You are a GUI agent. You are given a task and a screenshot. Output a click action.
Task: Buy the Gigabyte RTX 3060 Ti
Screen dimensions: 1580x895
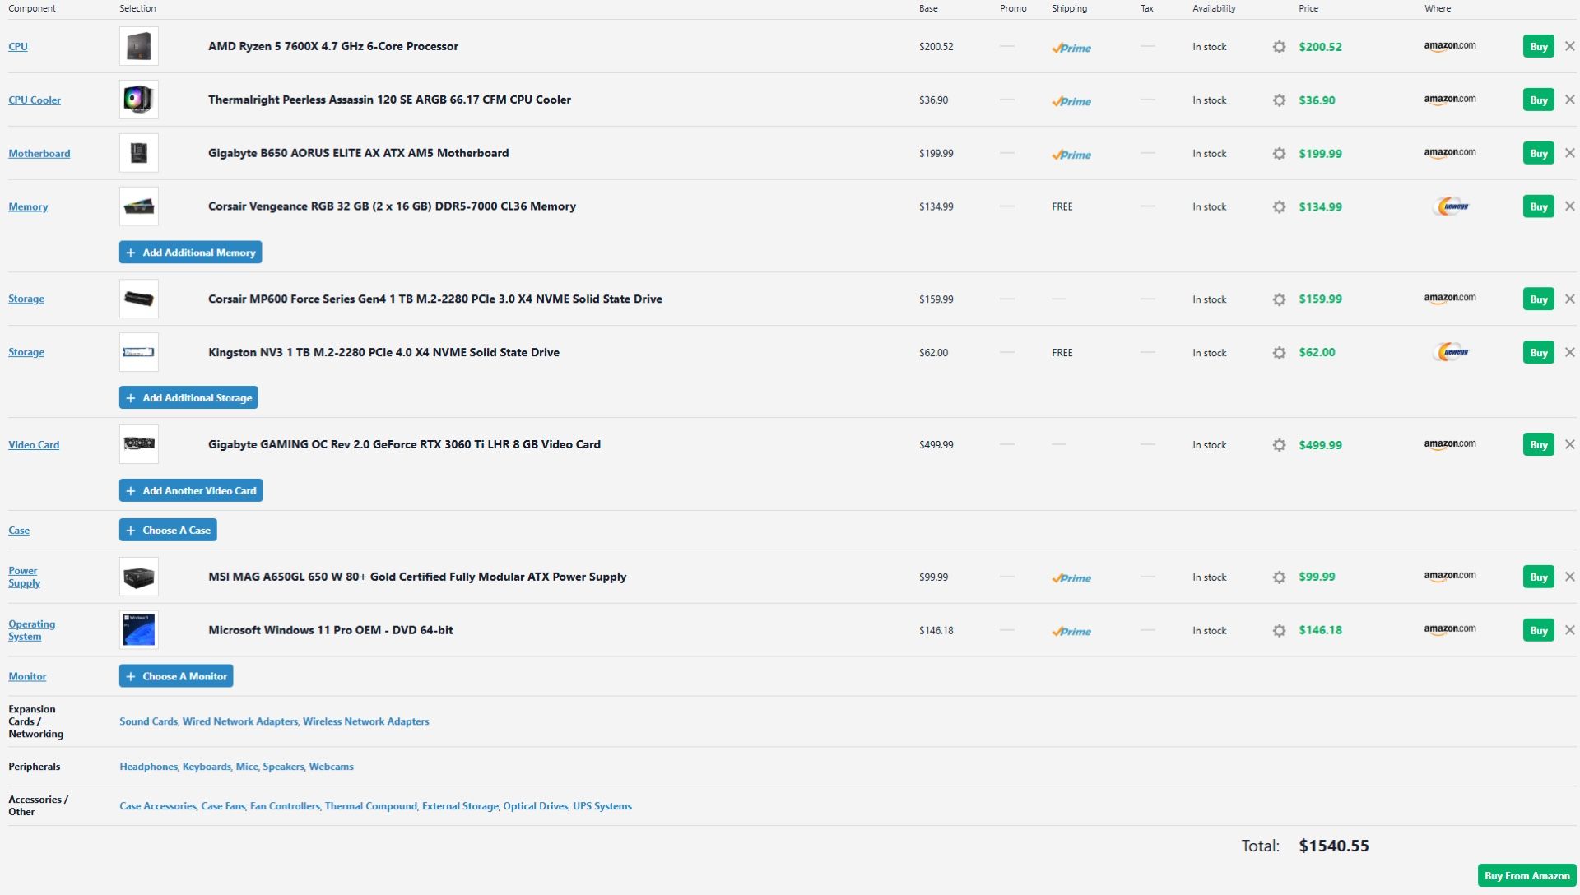pyautogui.click(x=1538, y=445)
